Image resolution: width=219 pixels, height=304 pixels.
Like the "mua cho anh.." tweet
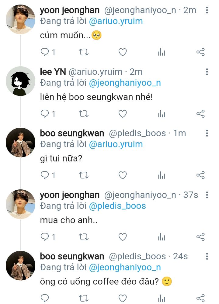(x=122, y=237)
